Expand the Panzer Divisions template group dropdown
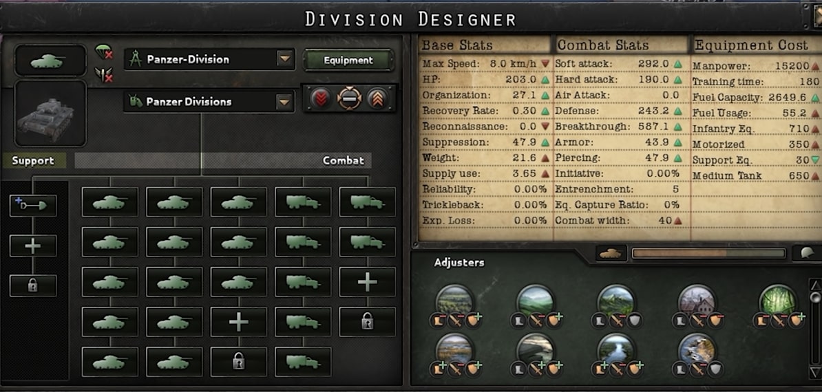 (284, 102)
